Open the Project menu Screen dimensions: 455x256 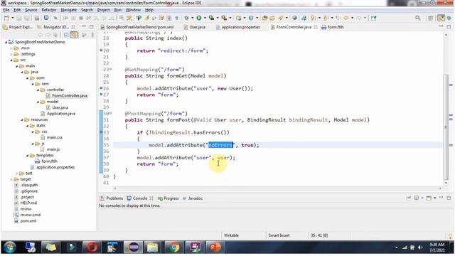pos(103,10)
